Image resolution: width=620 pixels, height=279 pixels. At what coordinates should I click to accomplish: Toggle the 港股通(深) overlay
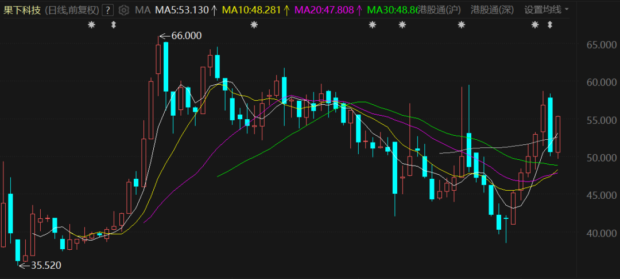[x=492, y=10]
